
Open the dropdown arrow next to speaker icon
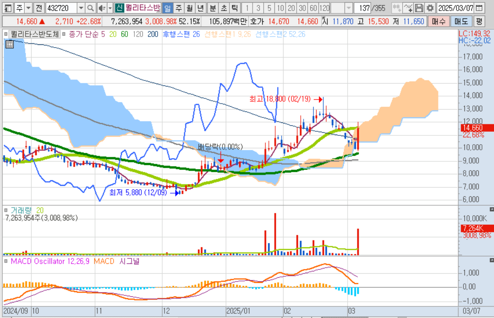click(x=110, y=8)
